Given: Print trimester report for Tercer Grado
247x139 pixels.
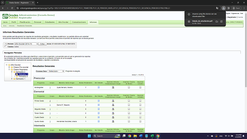Looking at the screenshot, I should click(x=113, y=113).
